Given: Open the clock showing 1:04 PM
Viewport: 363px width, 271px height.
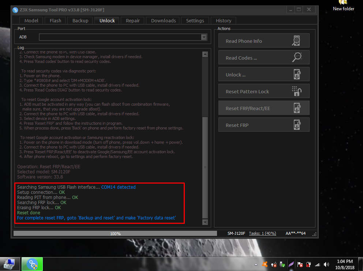Looking at the screenshot, I should coord(345,264).
